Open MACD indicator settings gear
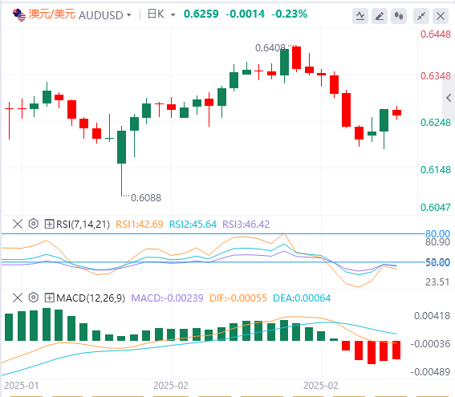The width and height of the screenshot is (455, 397). 34,298
